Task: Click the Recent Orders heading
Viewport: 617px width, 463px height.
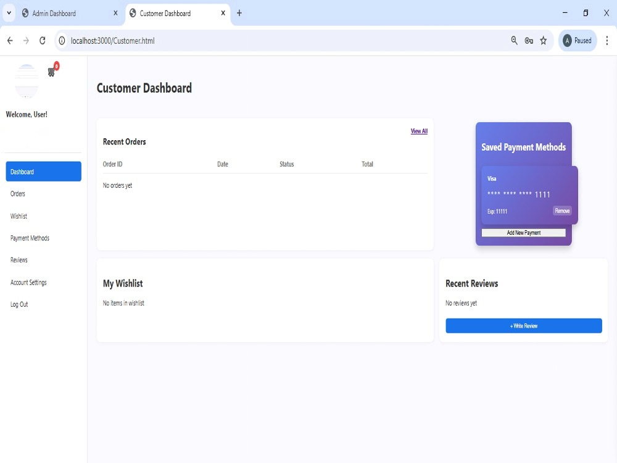Action: (125, 142)
